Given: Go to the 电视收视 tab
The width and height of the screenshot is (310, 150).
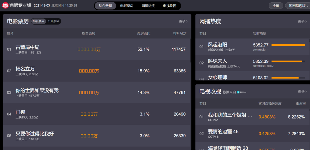Looking at the screenshot, I should pos(169,6).
